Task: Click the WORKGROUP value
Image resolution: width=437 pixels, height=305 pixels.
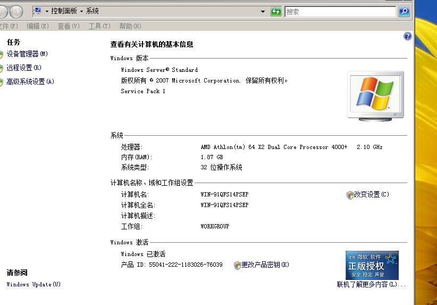Action: click(215, 226)
